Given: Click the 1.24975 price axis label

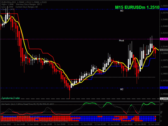Looking at the screenshot, I should (x=164, y=60).
